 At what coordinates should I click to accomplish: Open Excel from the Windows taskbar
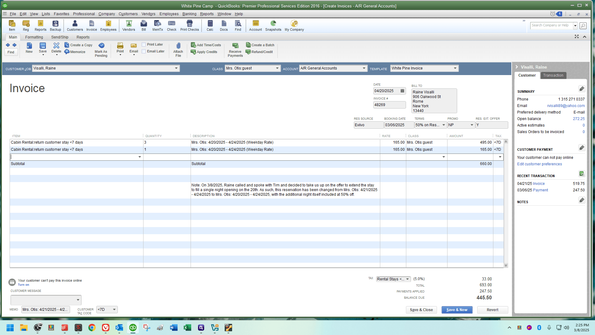tap(187, 328)
